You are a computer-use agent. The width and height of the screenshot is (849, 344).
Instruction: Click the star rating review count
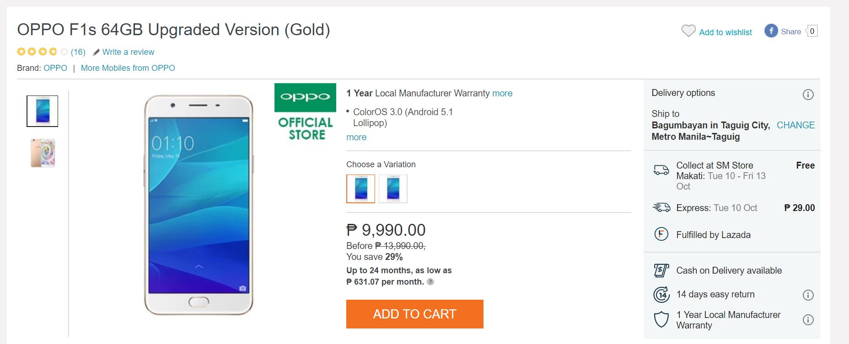point(78,52)
